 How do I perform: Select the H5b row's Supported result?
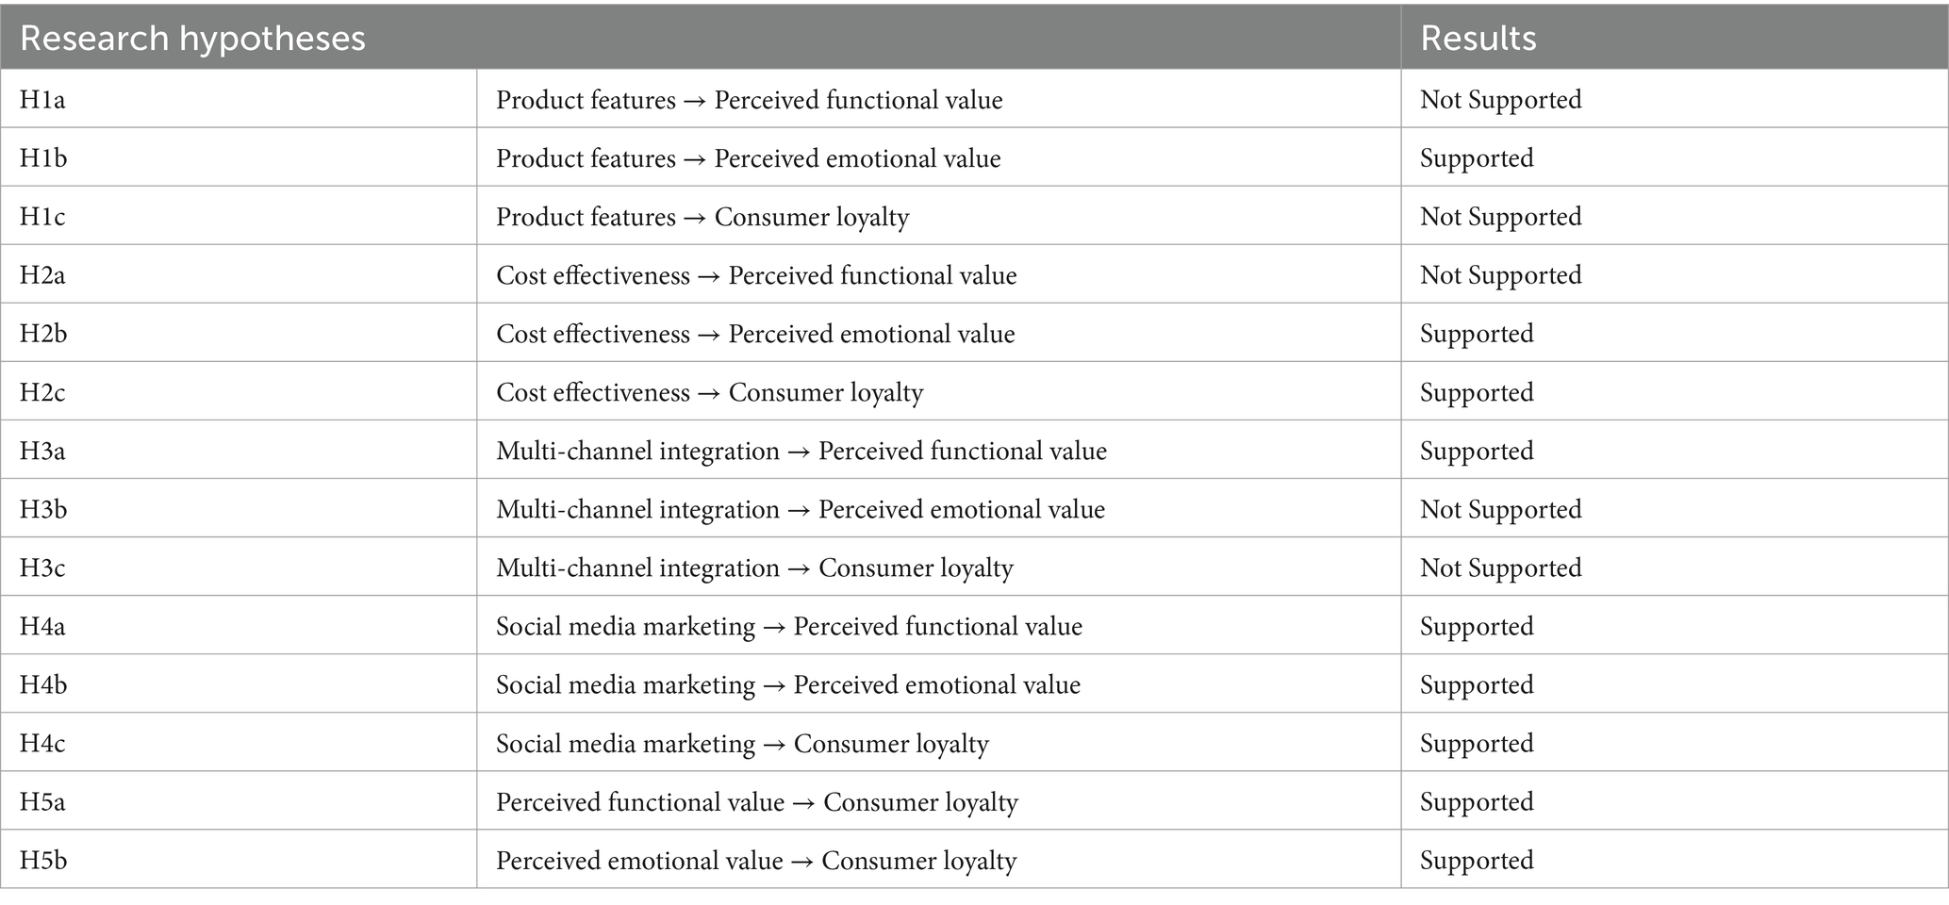point(1477,861)
